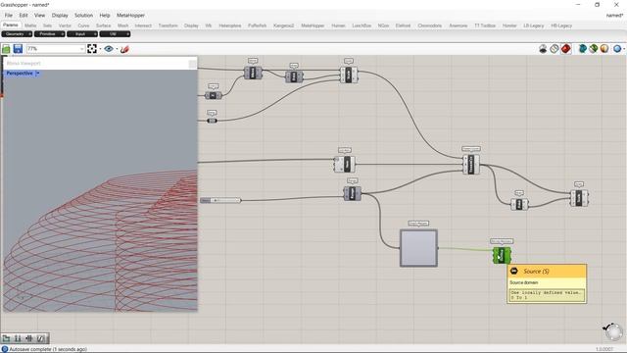Click the canvas compass widget
This screenshot has width=627, height=353.
click(613, 331)
